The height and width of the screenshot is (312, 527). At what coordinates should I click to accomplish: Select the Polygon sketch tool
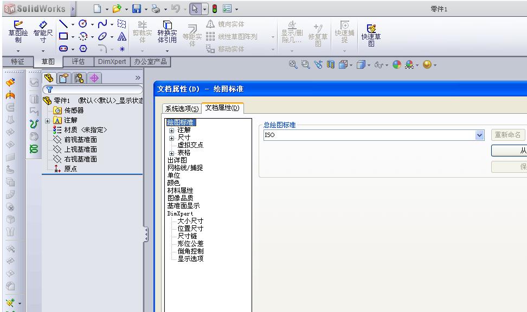83,49
